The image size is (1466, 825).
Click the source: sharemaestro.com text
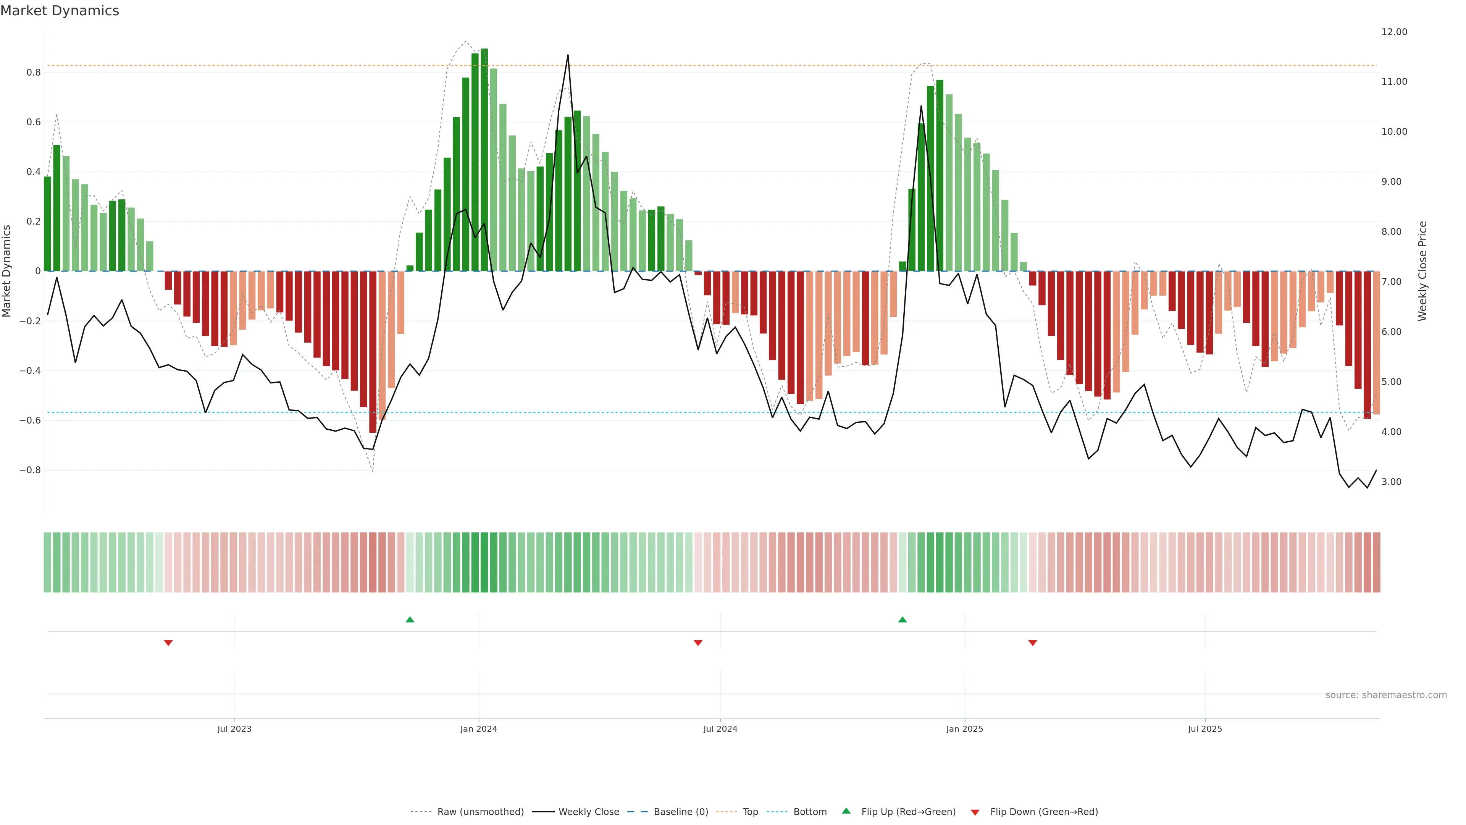coord(1386,695)
